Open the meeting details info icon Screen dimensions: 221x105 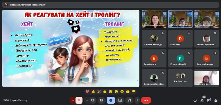195,100
